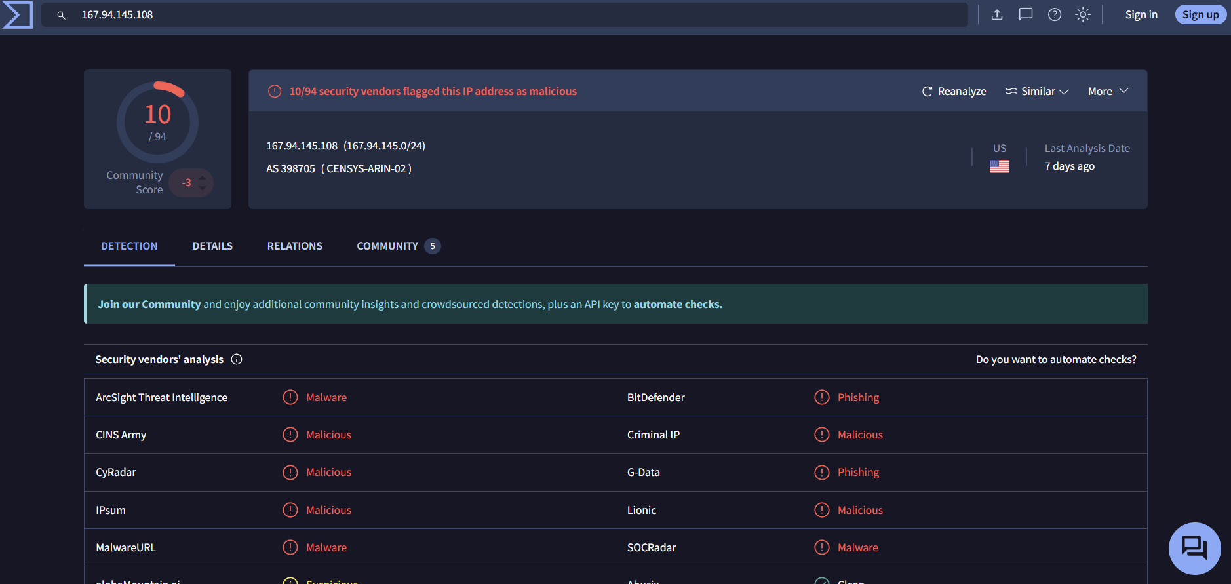Switch to the DETECTION tab
Screen dimensions: 1231x584
coord(129,246)
